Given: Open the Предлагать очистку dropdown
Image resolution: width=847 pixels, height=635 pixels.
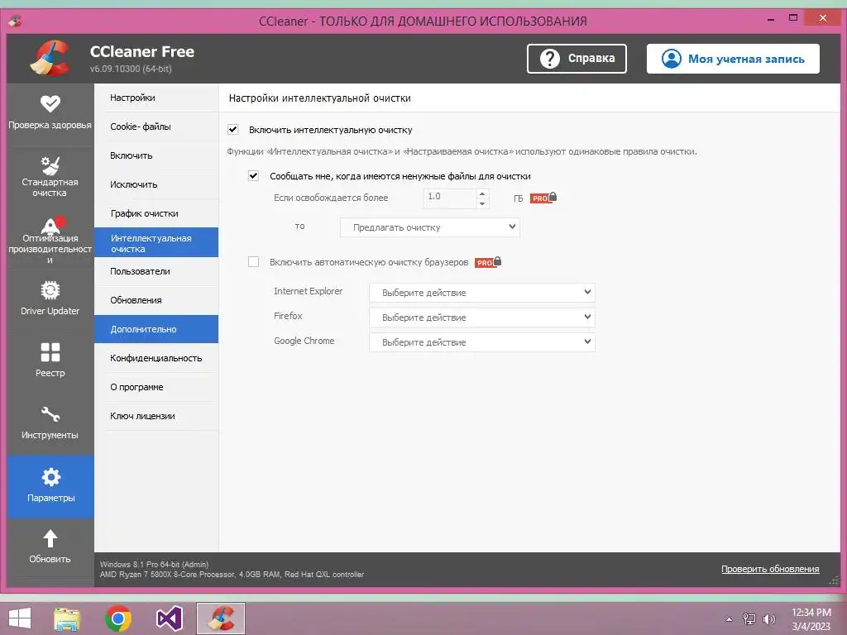Looking at the screenshot, I should tap(430, 227).
